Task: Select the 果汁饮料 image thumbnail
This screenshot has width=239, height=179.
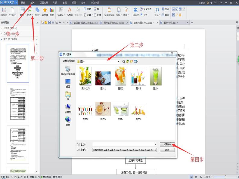Action: pos(85,76)
